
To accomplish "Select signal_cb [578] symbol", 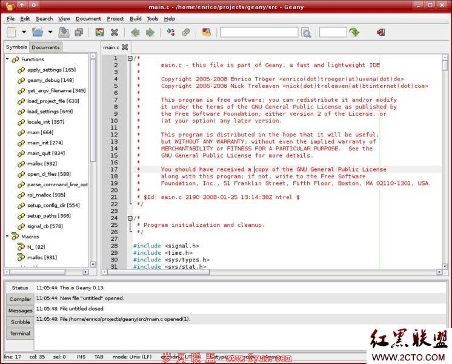I will tap(45, 226).
